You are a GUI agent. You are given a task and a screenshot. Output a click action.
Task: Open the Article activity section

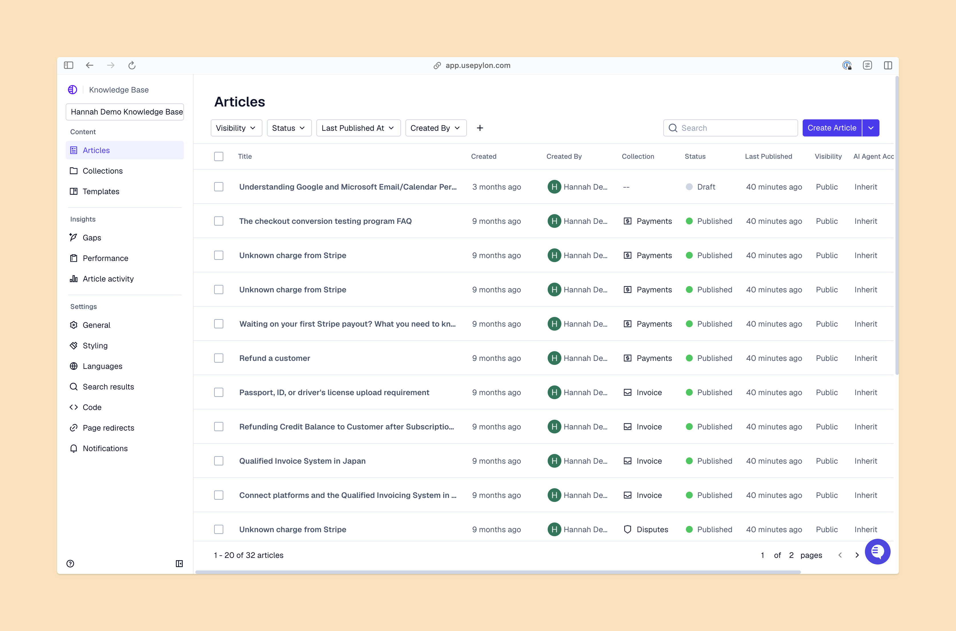coord(108,278)
